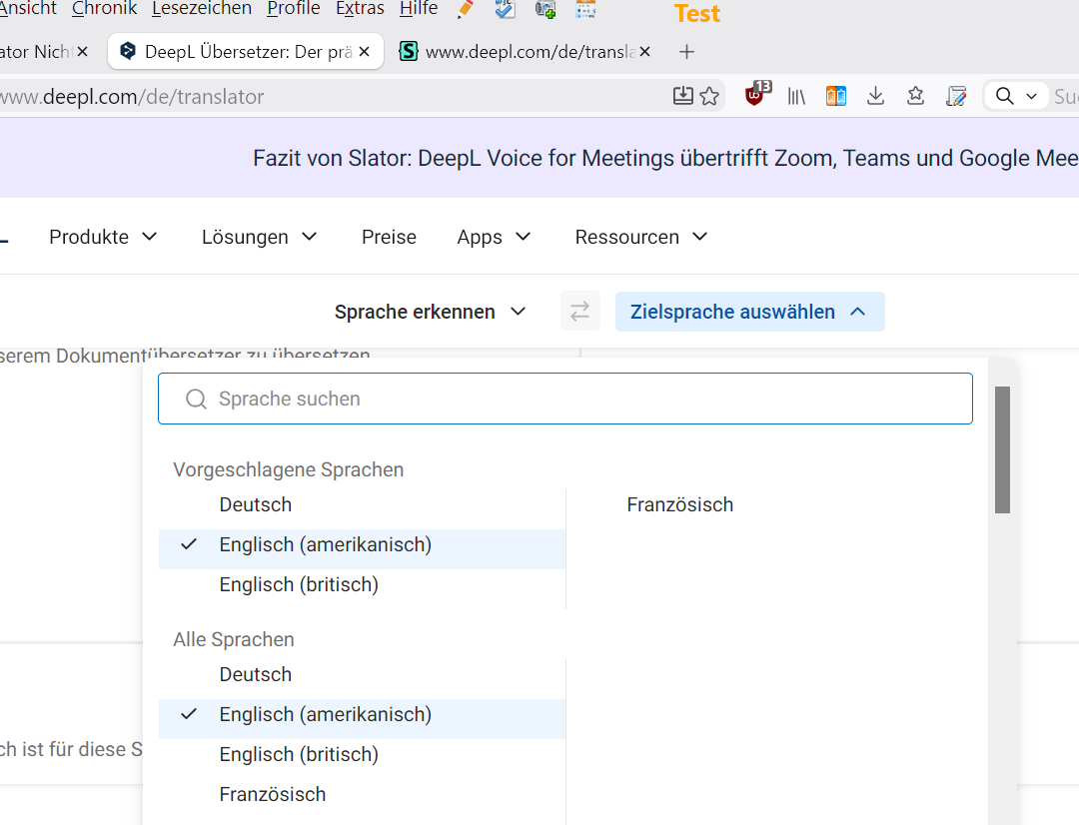This screenshot has height=825, width=1079.
Task: Open the Slator DeepL Voice banner link
Action: tap(665, 158)
